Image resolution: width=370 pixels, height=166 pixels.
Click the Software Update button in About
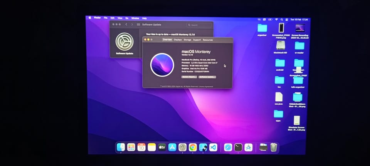207,77
